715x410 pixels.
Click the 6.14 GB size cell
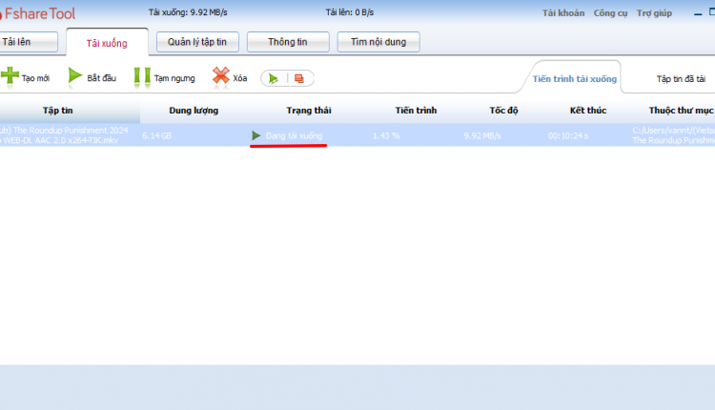157,136
